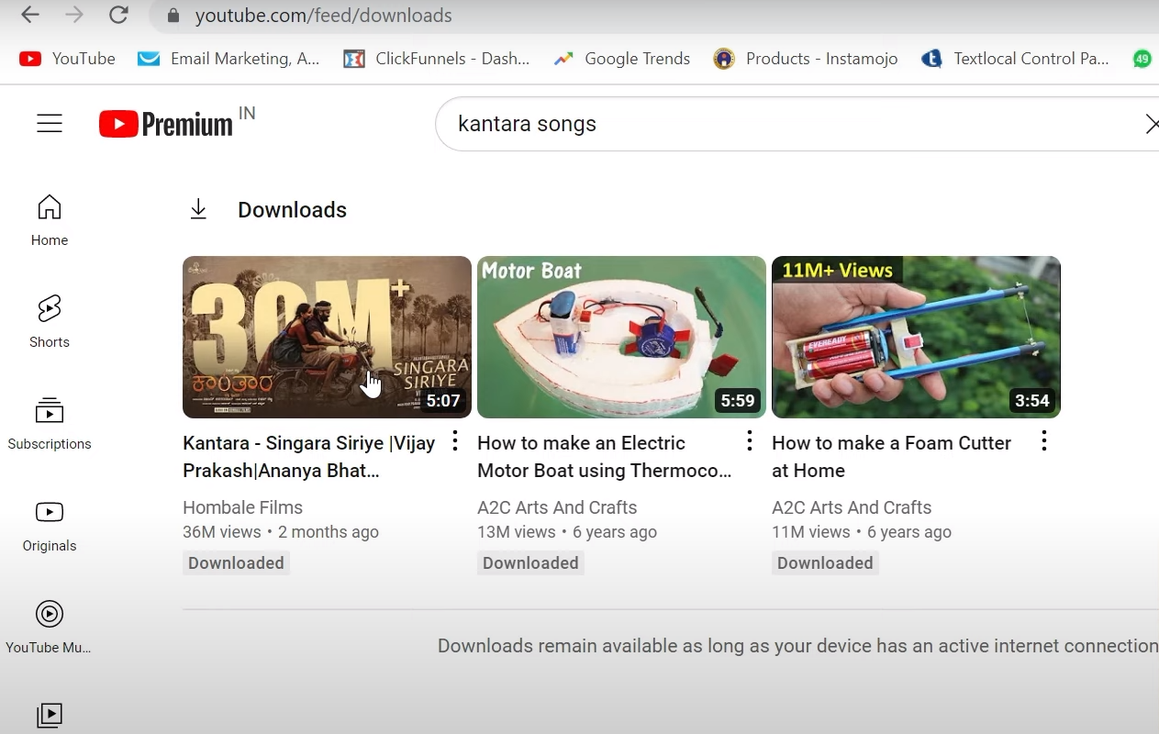Open options menu for Kantara video
Image resolution: width=1159 pixels, height=734 pixels.
tap(454, 441)
